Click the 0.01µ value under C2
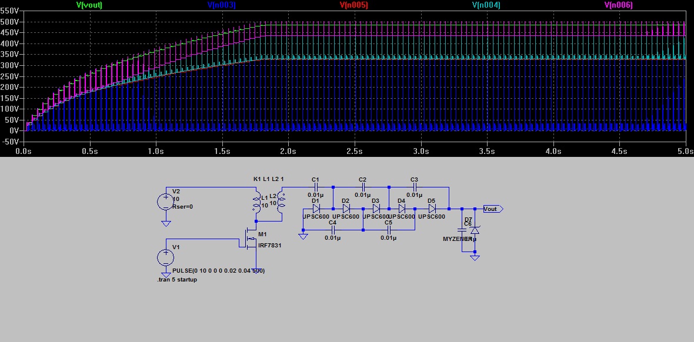The width and height of the screenshot is (694, 342). [x=362, y=195]
